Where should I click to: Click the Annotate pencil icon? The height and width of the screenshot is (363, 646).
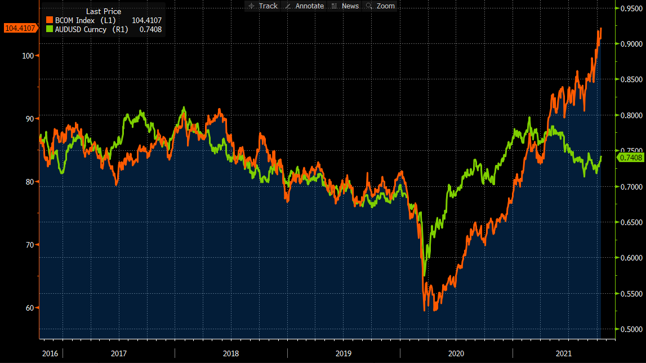[x=288, y=6]
